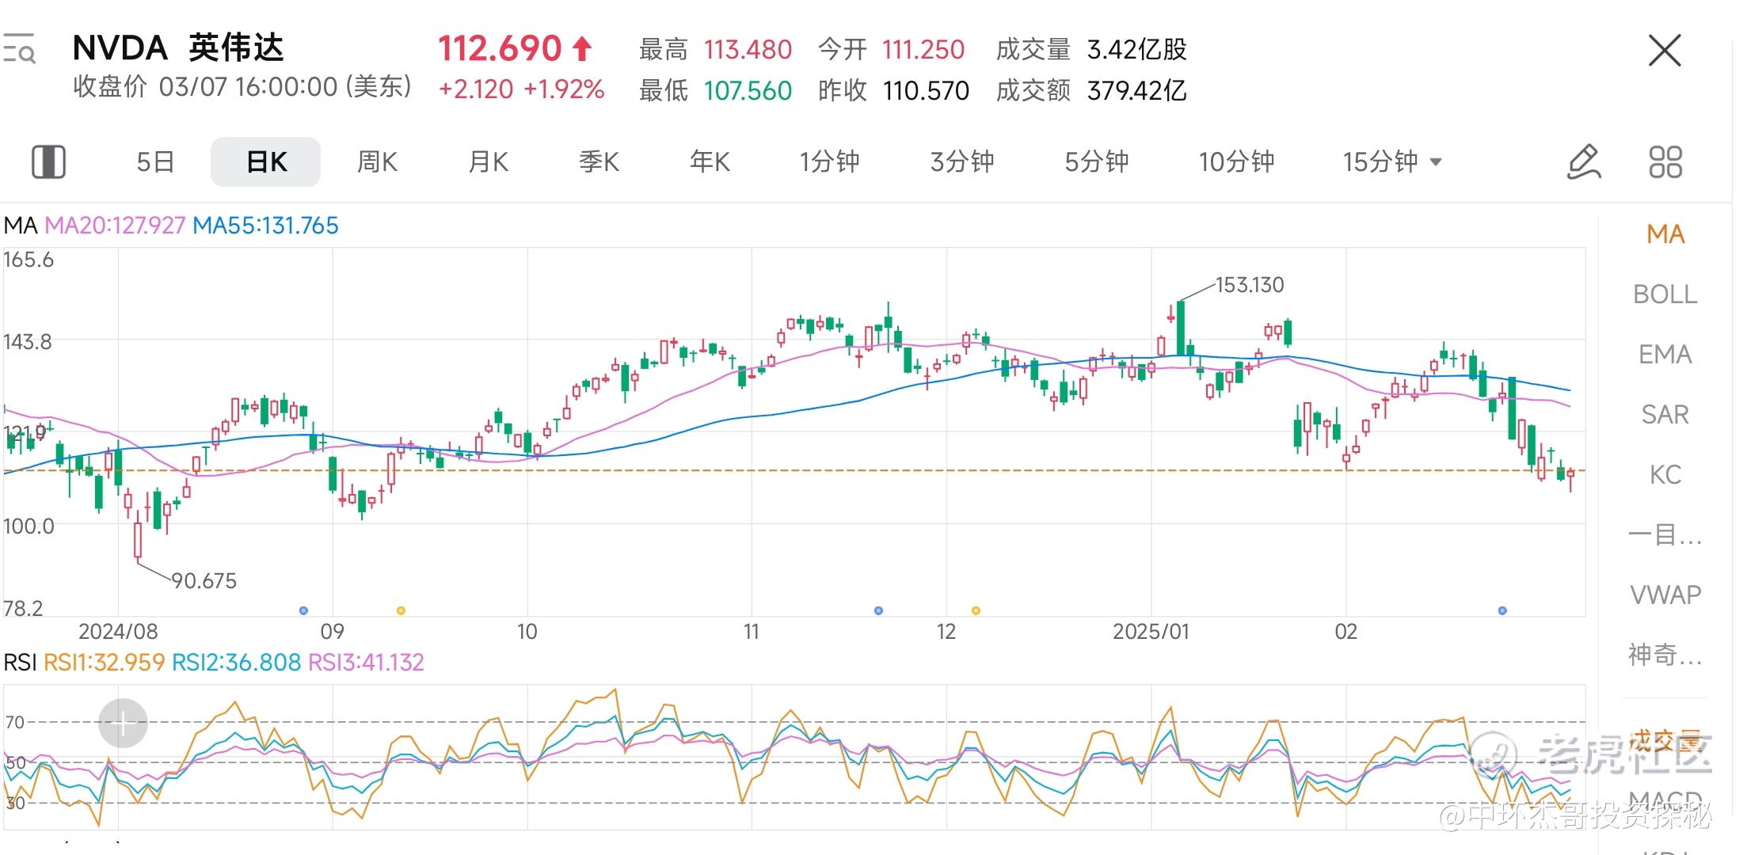Open the stock search list icon

pyautogui.click(x=18, y=49)
